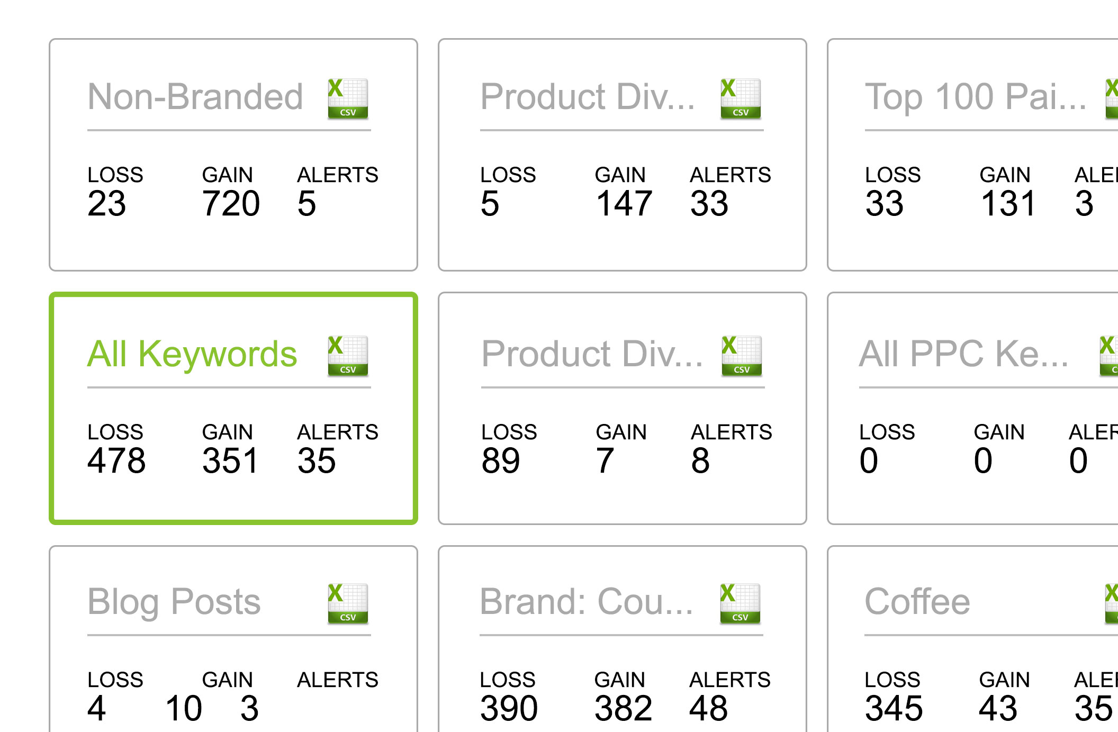1118x732 pixels.
Task: Open the Non-Branded keyword group
Action: (195, 97)
